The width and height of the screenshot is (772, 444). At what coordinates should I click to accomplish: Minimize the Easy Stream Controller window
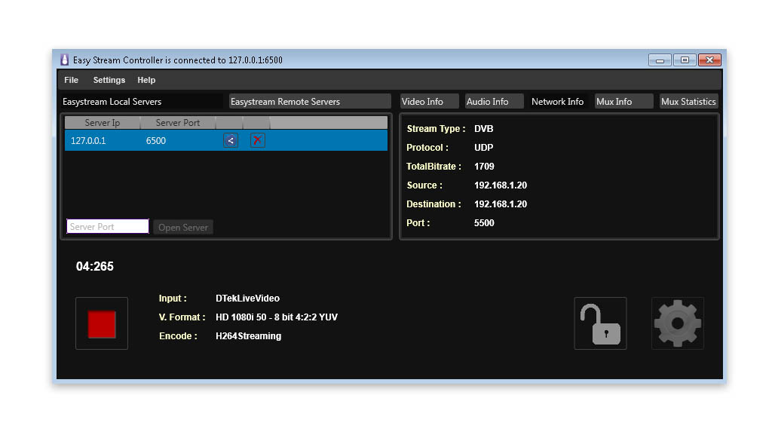(660, 60)
